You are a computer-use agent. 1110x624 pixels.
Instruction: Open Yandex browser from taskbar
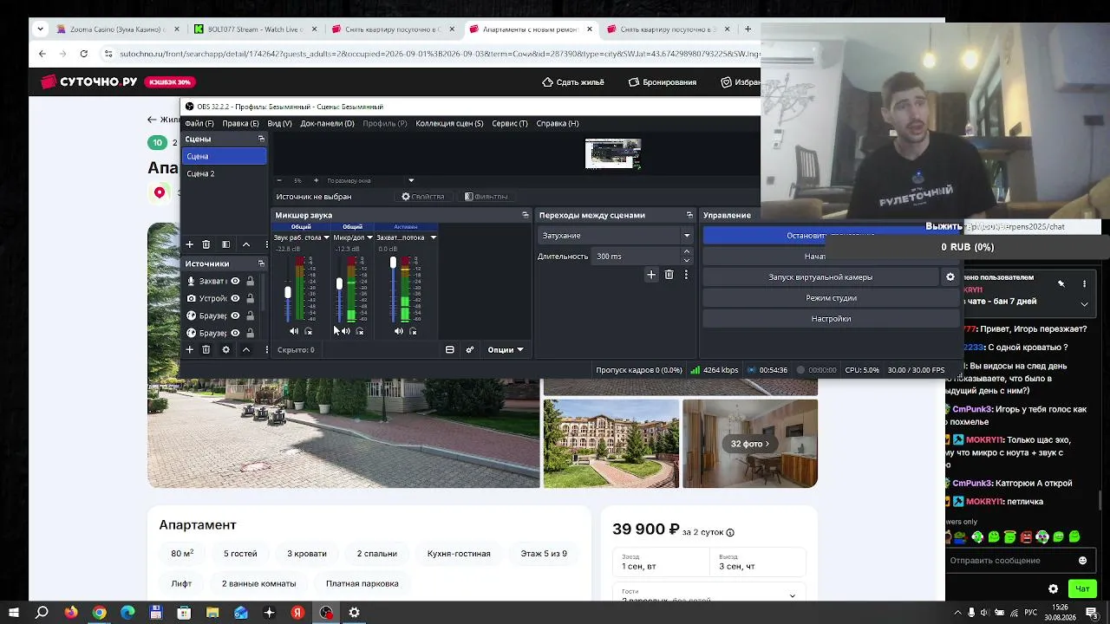pyautogui.click(x=297, y=613)
